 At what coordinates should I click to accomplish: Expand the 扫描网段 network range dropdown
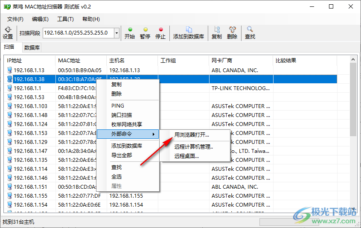[x=116, y=33]
